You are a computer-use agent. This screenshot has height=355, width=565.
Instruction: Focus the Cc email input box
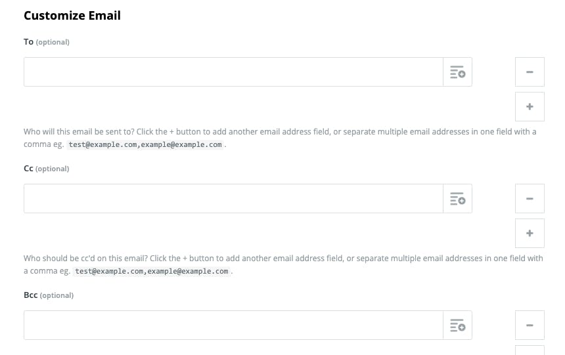tap(233, 199)
